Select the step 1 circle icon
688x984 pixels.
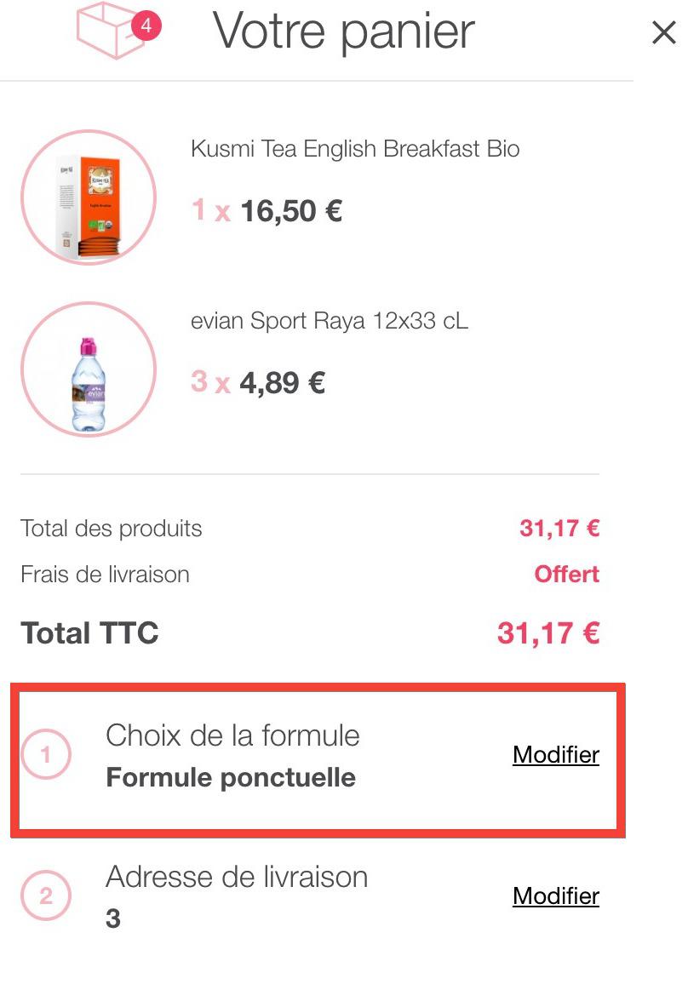tap(46, 754)
